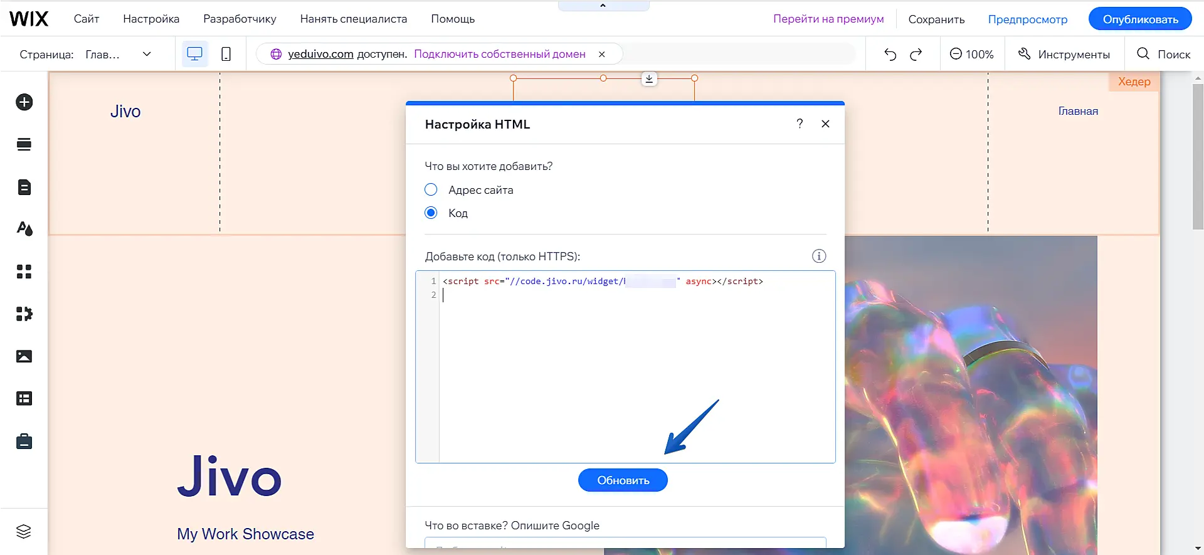The image size is (1204, 555).
Task: Expand the page selector dropdown
Action: coord(147,54)
